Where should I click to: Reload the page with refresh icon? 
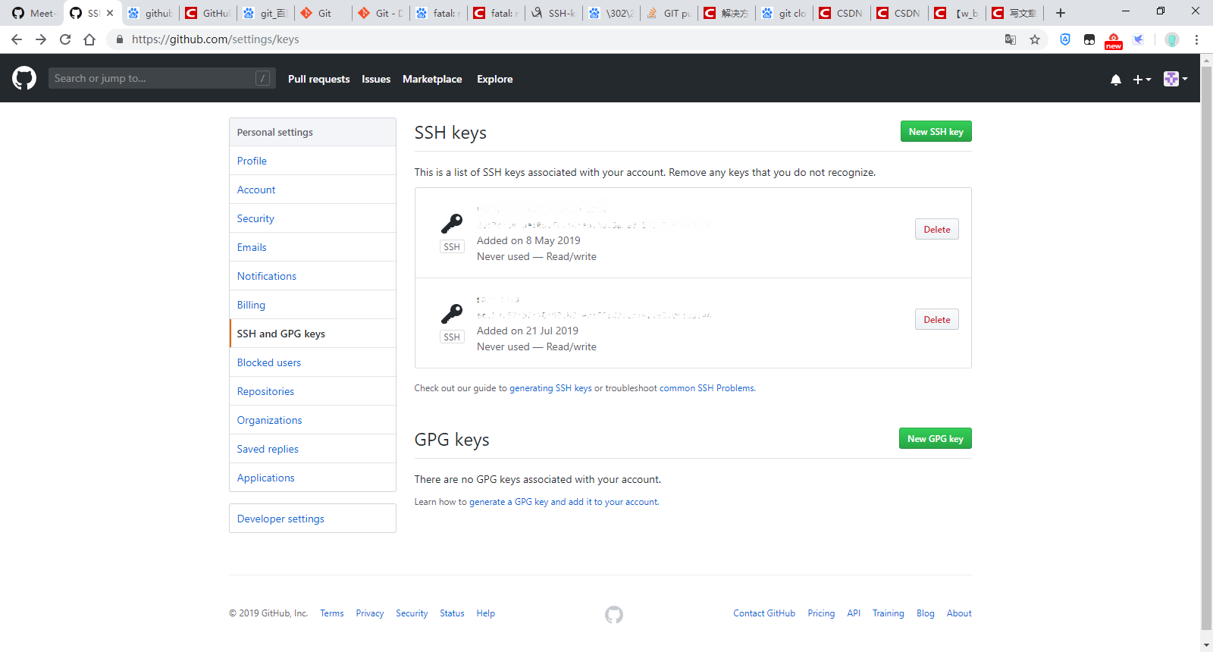pos(65,39)
